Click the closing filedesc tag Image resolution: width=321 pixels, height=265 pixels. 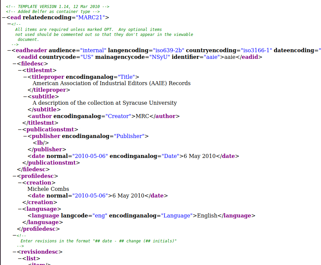[33, 170]
